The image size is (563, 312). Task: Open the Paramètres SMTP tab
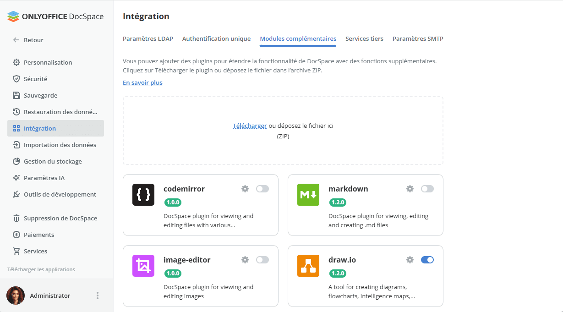(x=418, y=38)
